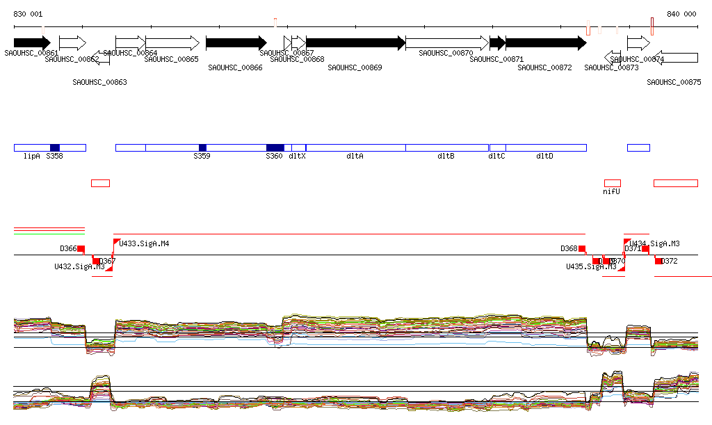The width and height of the screenshot is (712, 425).
Task: Select the white SAOUHSC_00870 gene arrow
Action: pyautogui.click(x=446, y=43)
